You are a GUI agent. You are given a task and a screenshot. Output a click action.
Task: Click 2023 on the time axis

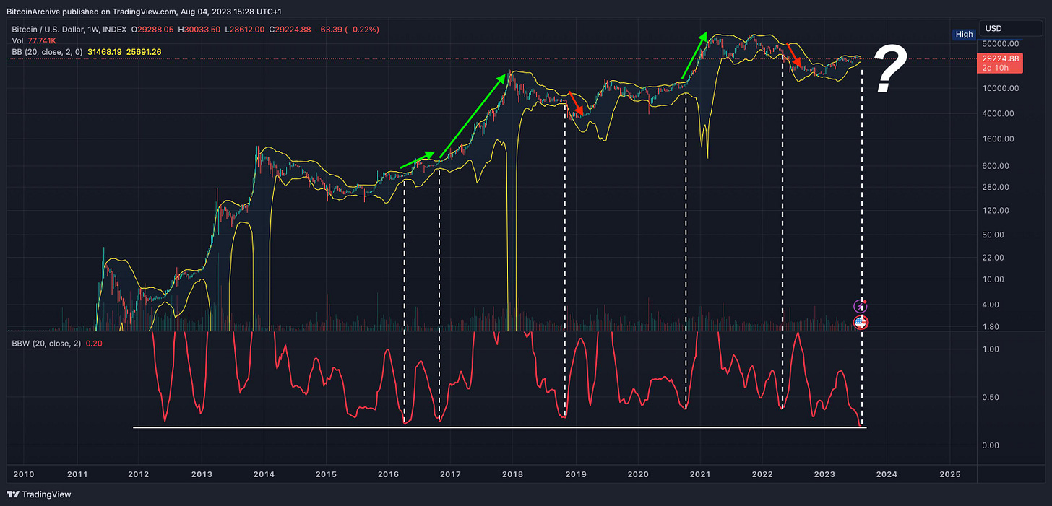click(825, 474)
